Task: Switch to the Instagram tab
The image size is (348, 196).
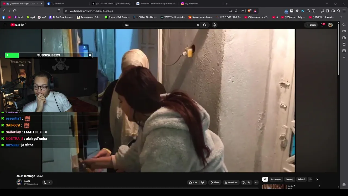Action: (201, 4)
